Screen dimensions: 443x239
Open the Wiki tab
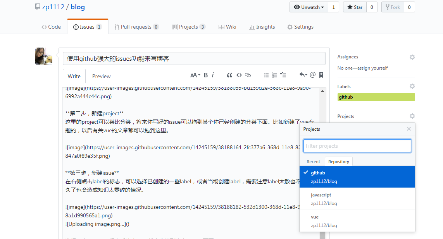coord(228,27)
